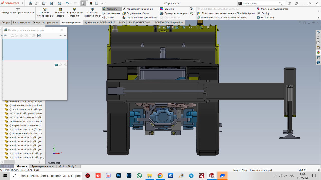Collapse the Measure dialog with the chevron
Viewport: 321px width, 180px height.
click(x=65, y=35)
